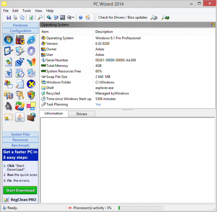Click the Print icon in the toolbar
The width and height of the screenshot is (217, 212).
(15, 18)
